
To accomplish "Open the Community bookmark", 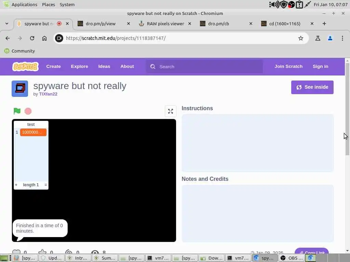I will coord(19,51).
